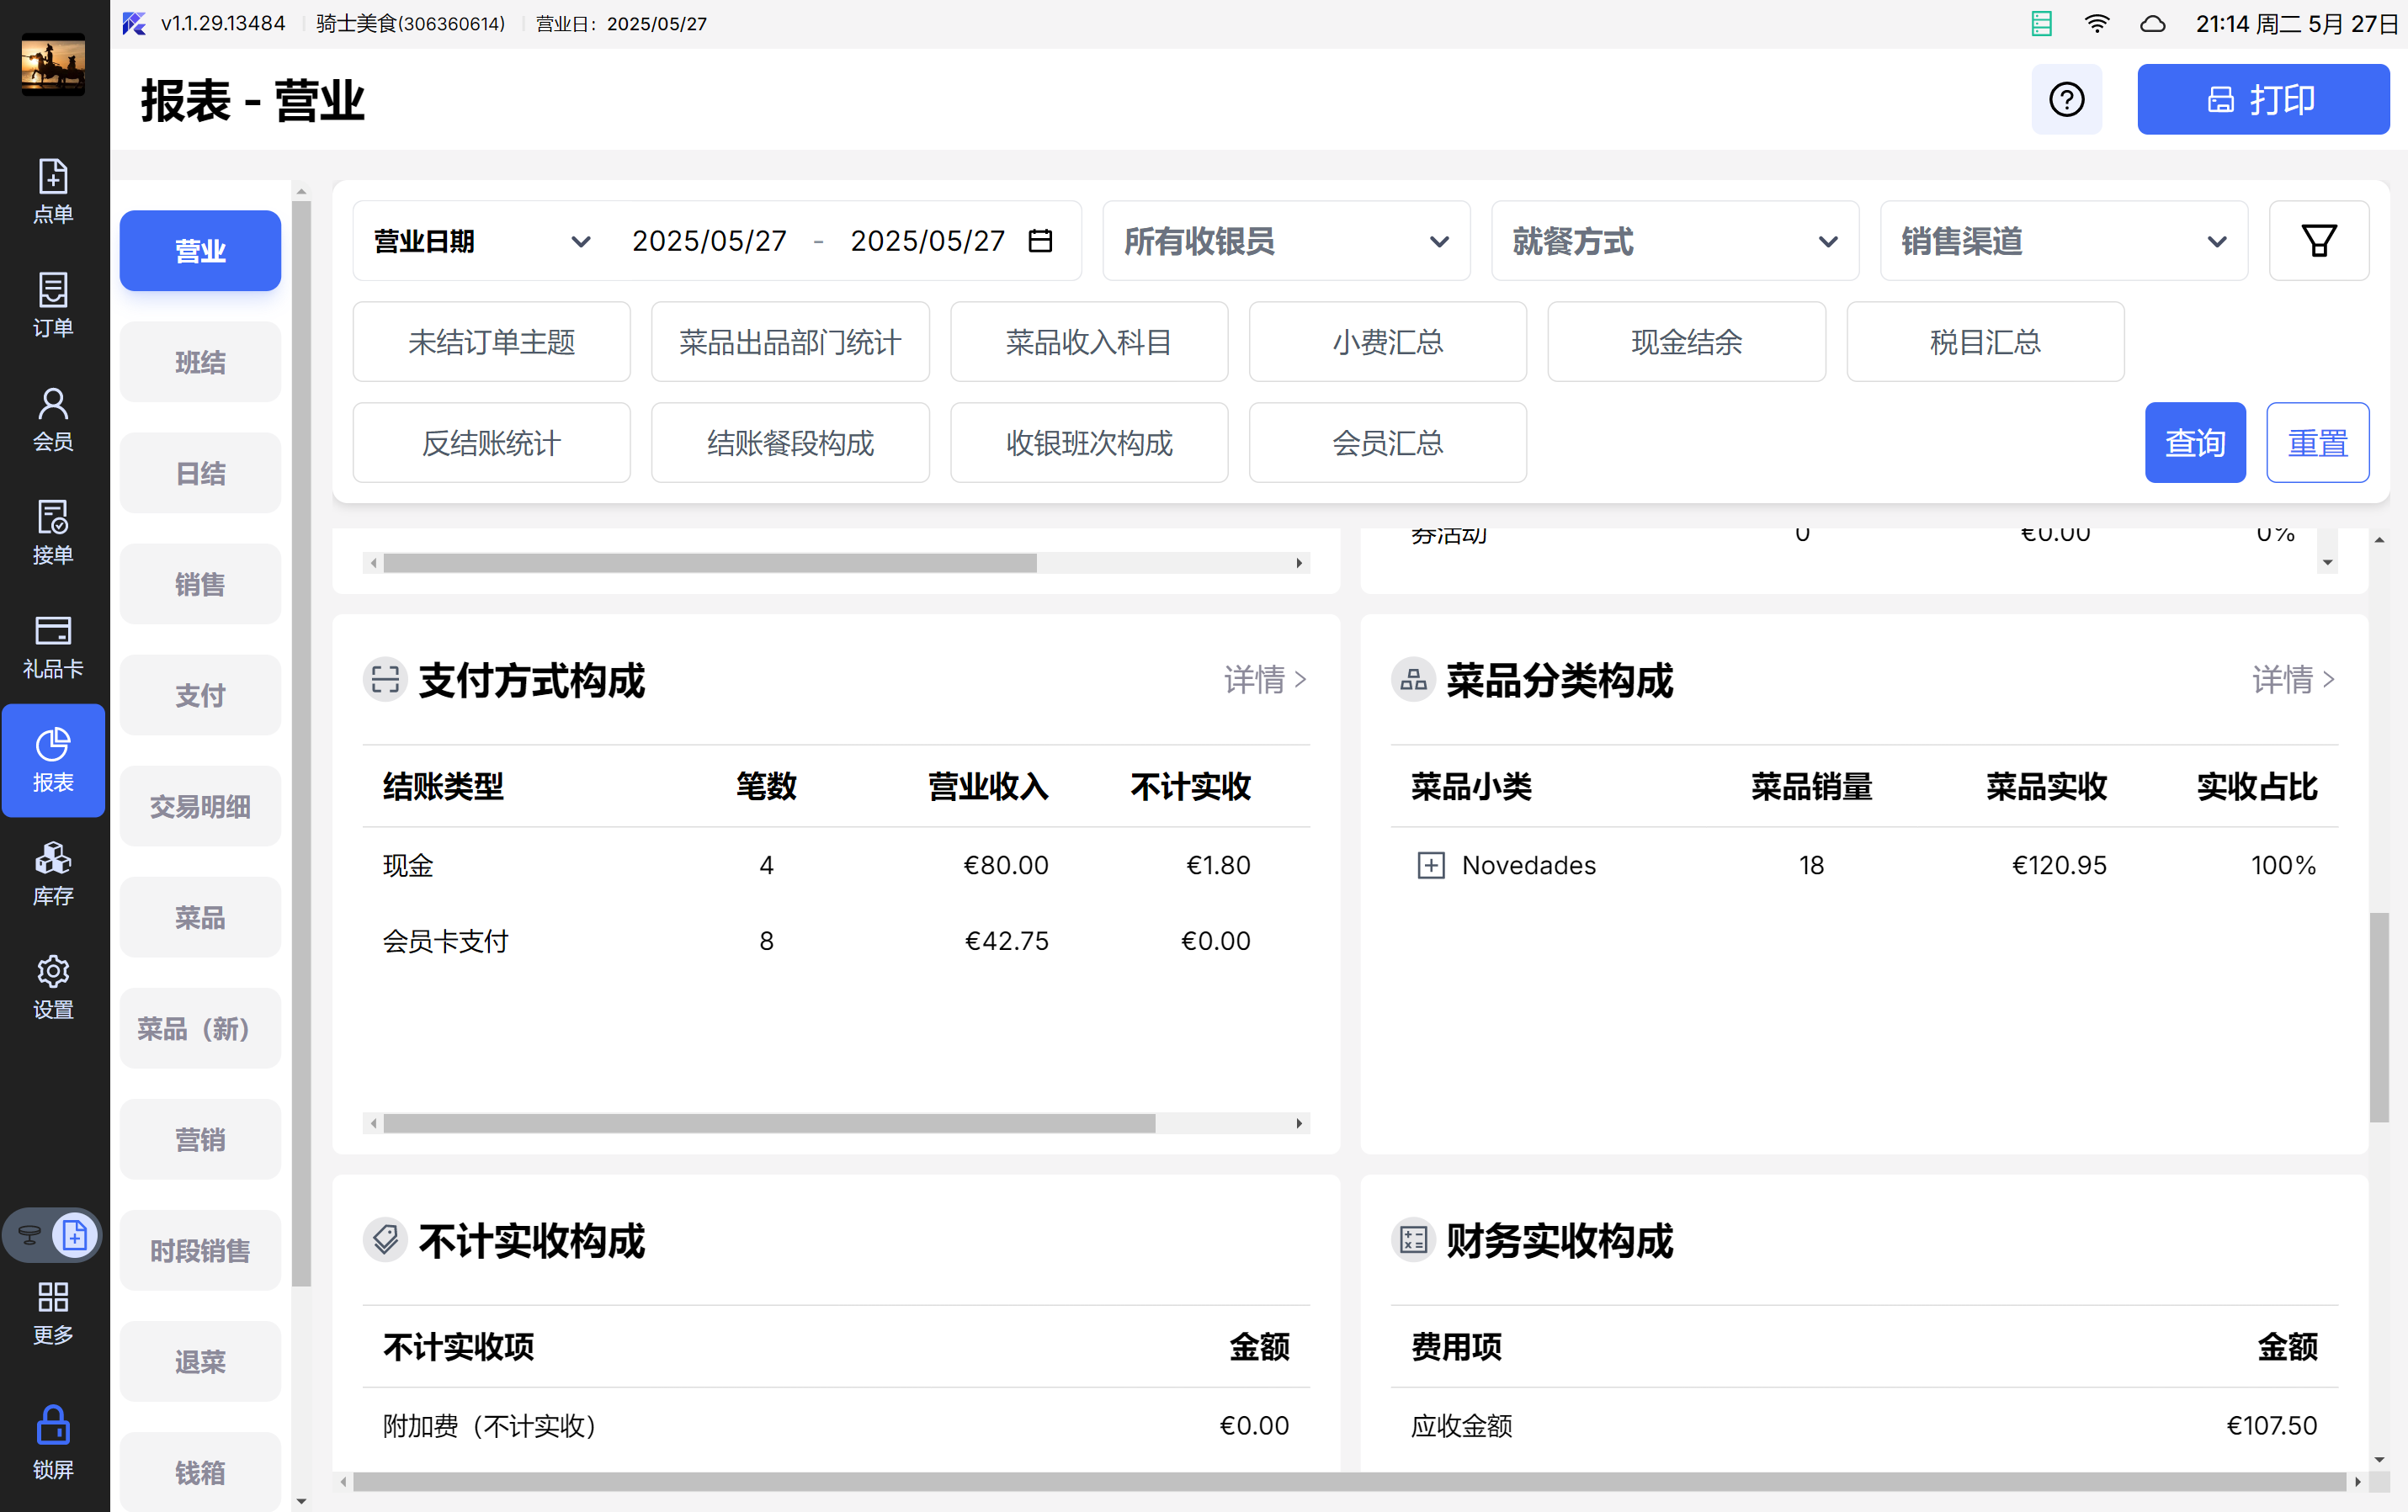Image resolution: width=2408 pixels, height=1512 pixels.
Task: Open the calendar date picker icon
Action: coord(1040,241)
